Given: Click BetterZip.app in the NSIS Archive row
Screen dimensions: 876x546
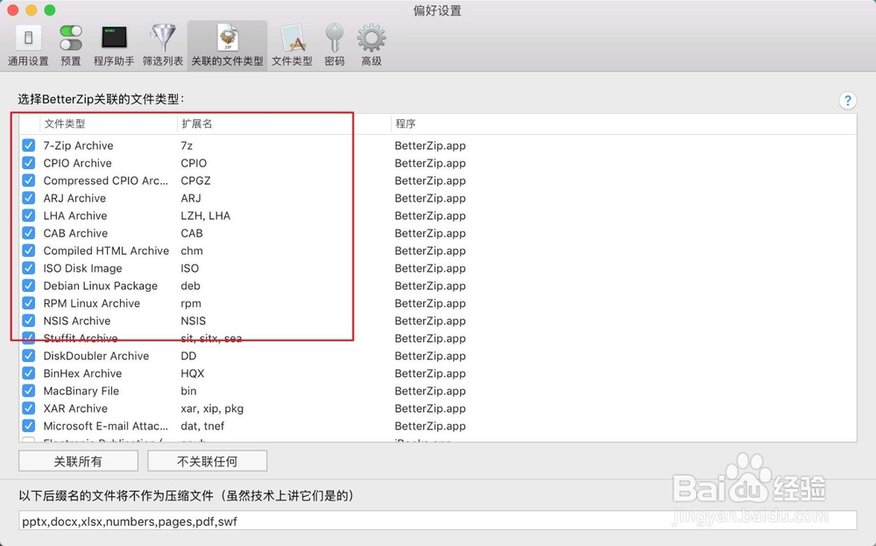Looking at the screenshot, I should tap(430, 321).
